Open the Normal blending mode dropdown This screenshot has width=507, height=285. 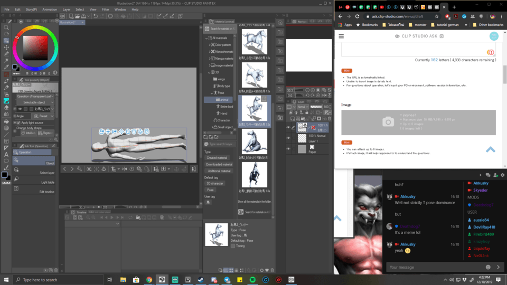coord(302,107)
